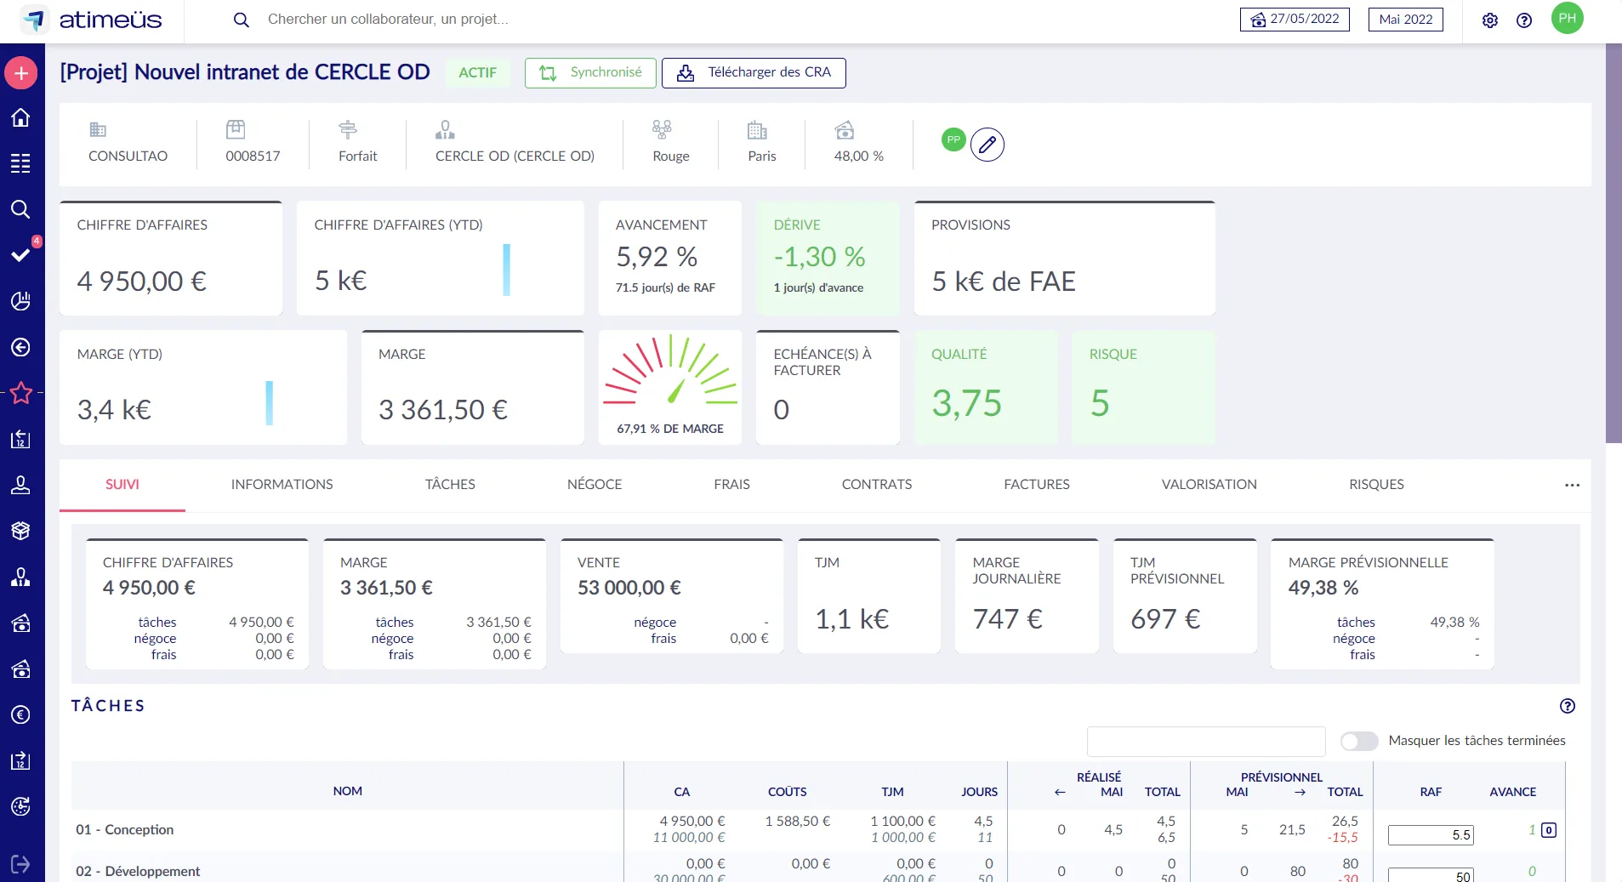Viewport: 1622px width, 882px height.
Task: Click the DÉRIVE card -1,30 %
Action: point(828,259)
